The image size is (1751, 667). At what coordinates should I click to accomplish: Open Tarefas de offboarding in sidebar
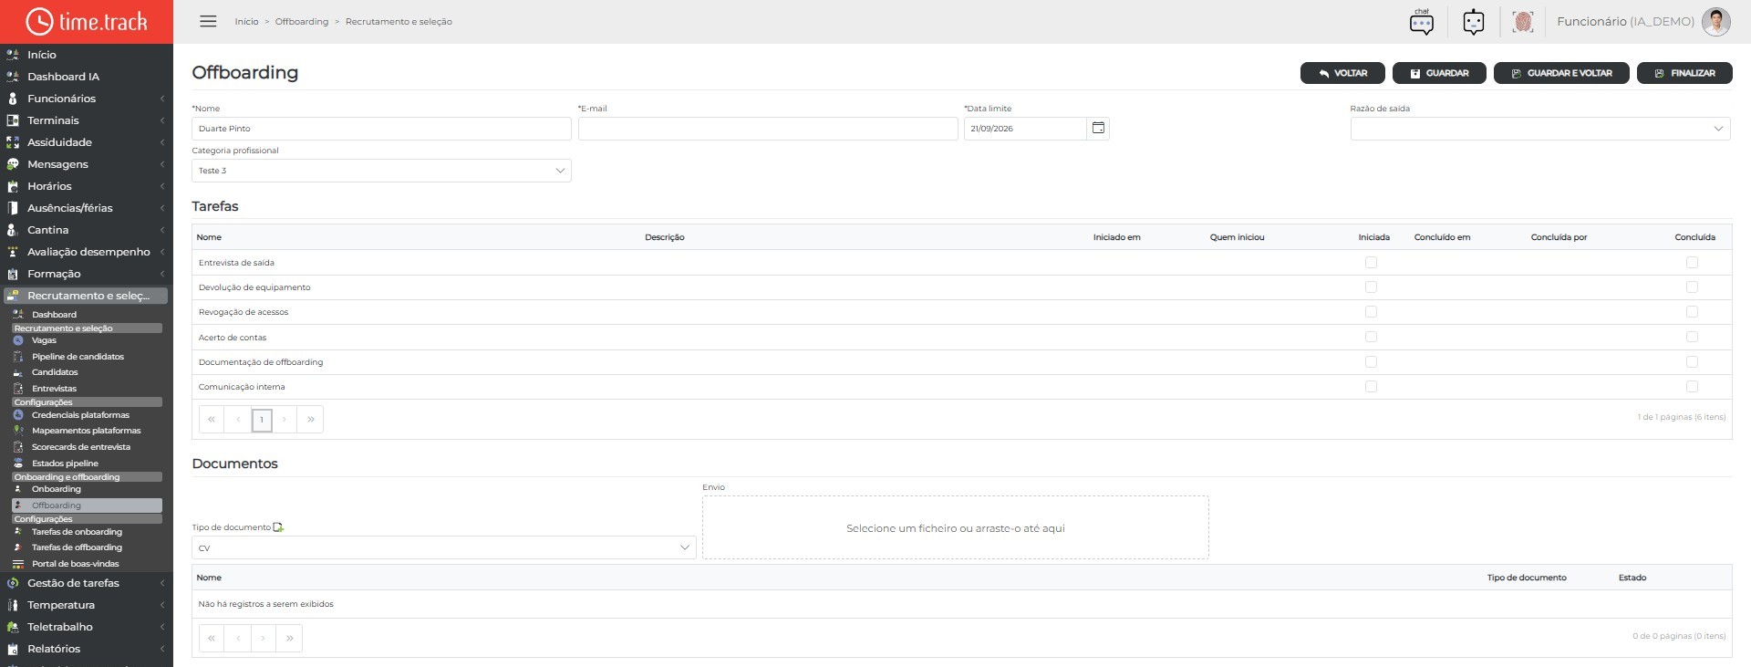click(x=77, y=547)
